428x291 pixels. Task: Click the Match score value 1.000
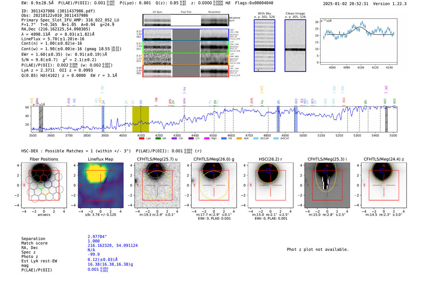click(94, 241)
